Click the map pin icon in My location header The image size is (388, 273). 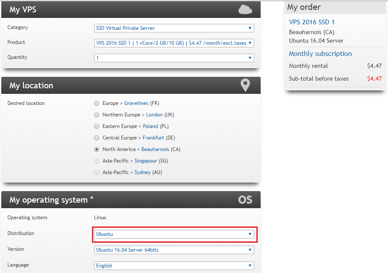(x=245, y=85)
